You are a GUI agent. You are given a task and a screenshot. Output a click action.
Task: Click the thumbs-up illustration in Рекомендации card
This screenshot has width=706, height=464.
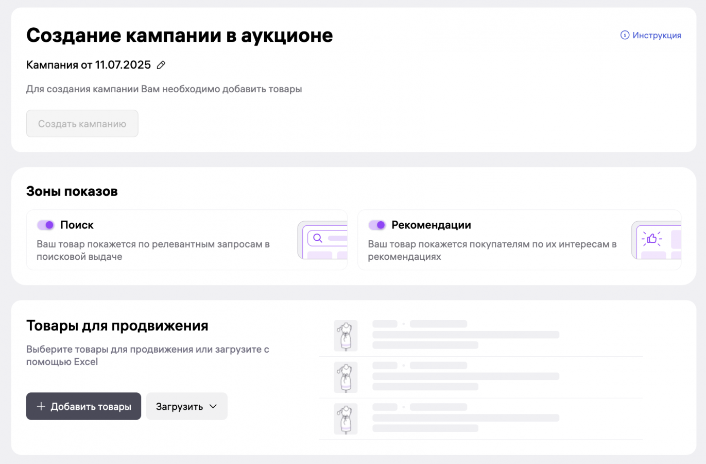click(x=656, y=240)
